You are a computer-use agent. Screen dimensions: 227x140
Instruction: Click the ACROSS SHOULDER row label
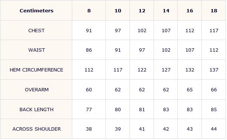click(x=37, y=129)
